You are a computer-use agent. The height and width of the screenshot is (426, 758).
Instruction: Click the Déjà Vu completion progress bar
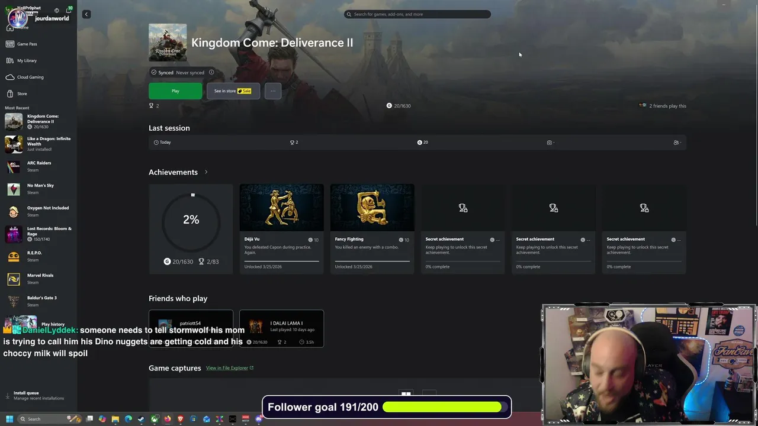pos(281,261)
